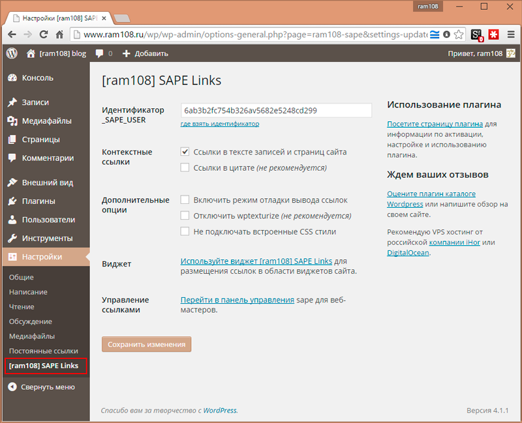Close the current browser tab
Viewport: 522px width, 423px height.
pos(104,18)
